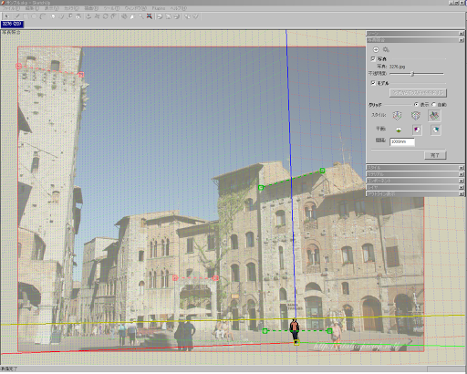Click the edit matched photo gear icon
The height and width of the screenshot is (374, 467).
pos(386,49)
